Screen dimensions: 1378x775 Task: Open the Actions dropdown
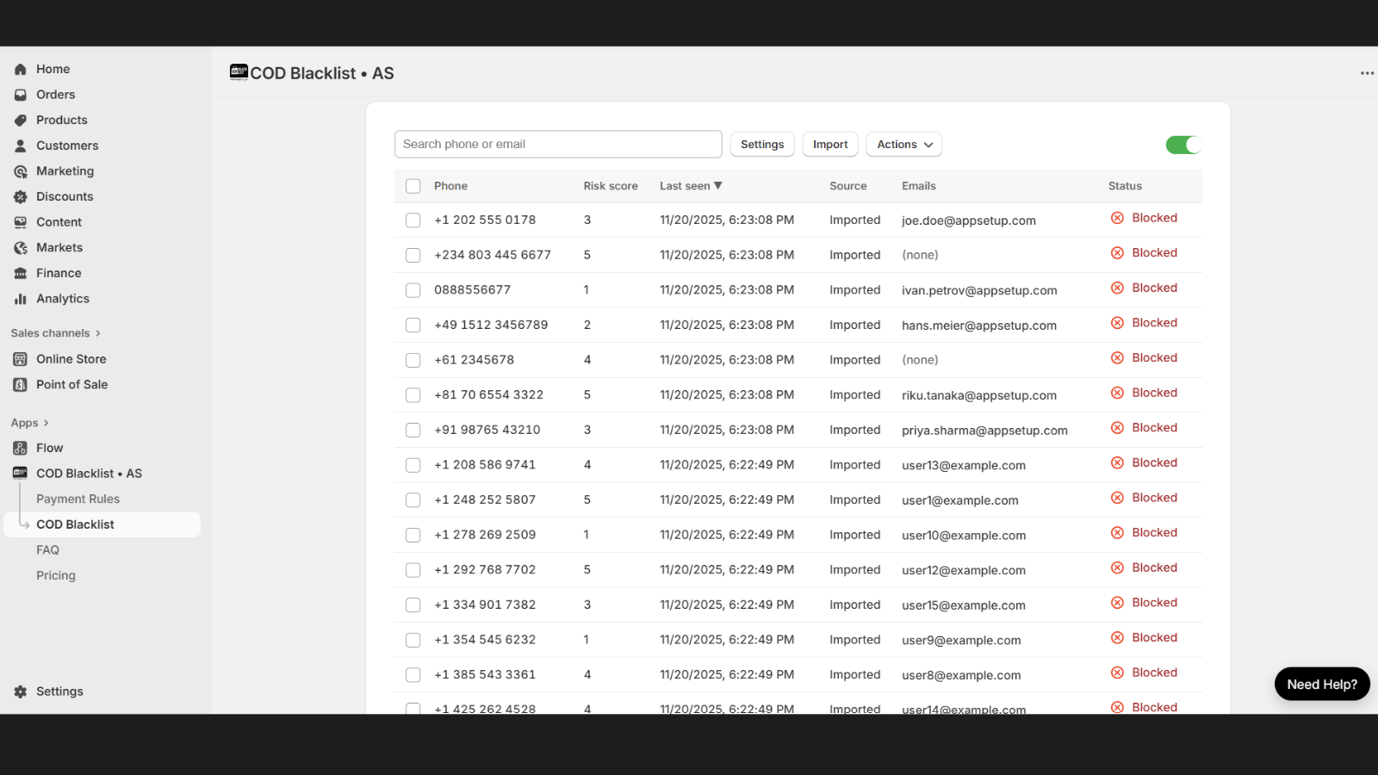click(903, 145)
